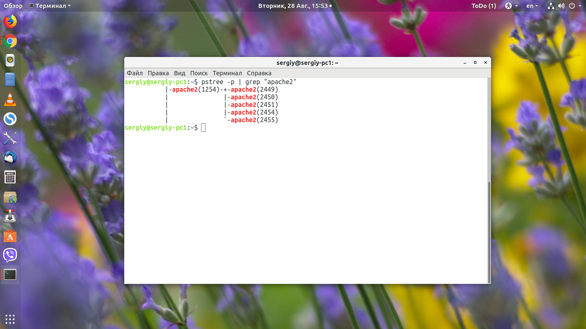Show applications grid at dock bottom
The width and height of the screenshot is (586, 329).
pyautogui.click(x=10, y=319)
